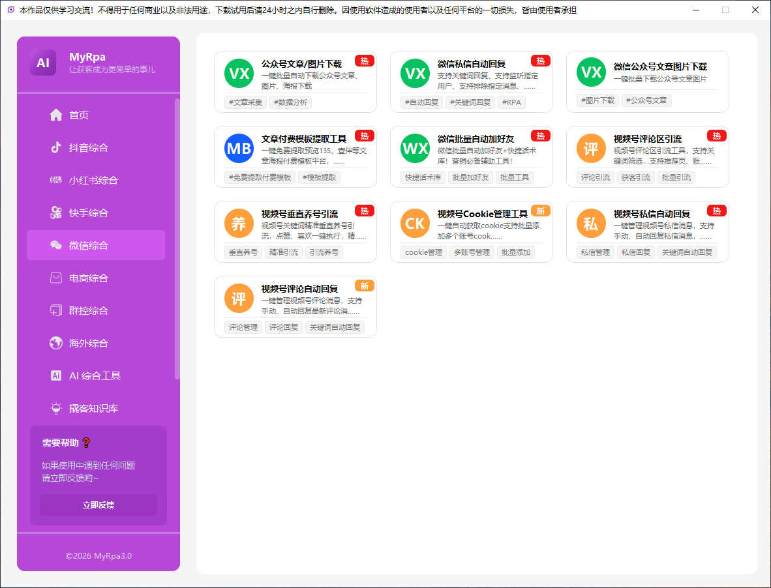The image size is (771, 588).
Task: Open the 视频号垂直养号引流 tool title
Action: [x=299, y=214]
